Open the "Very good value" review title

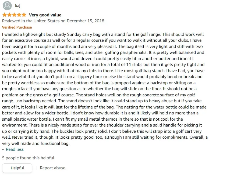click(45, 15)
